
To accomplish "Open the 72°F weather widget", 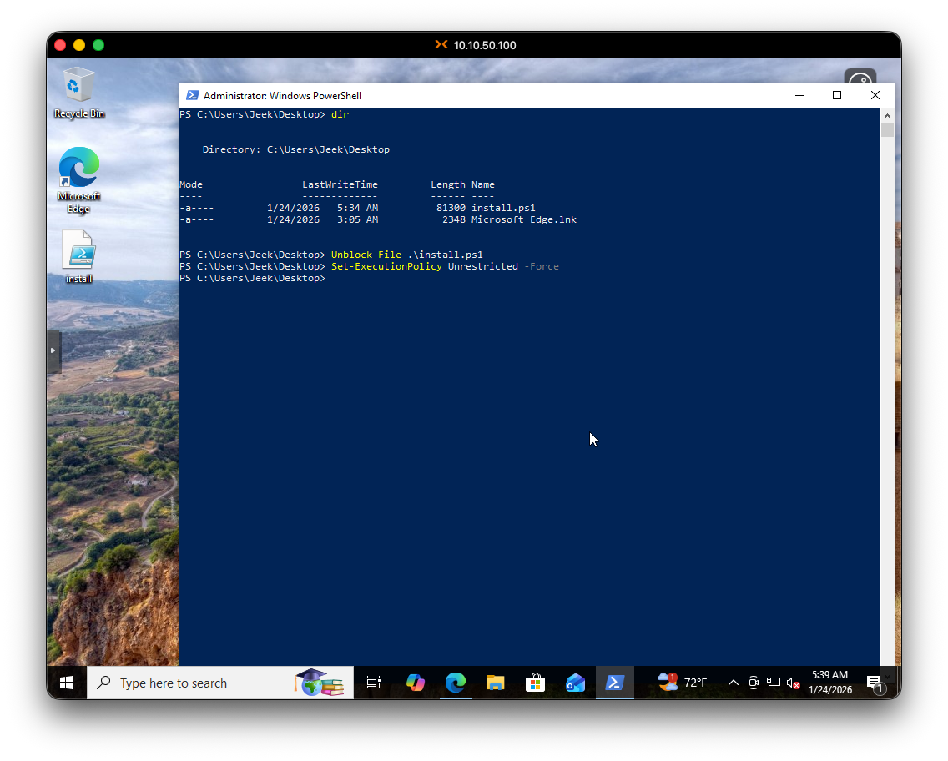I will [x=683, y=683].
